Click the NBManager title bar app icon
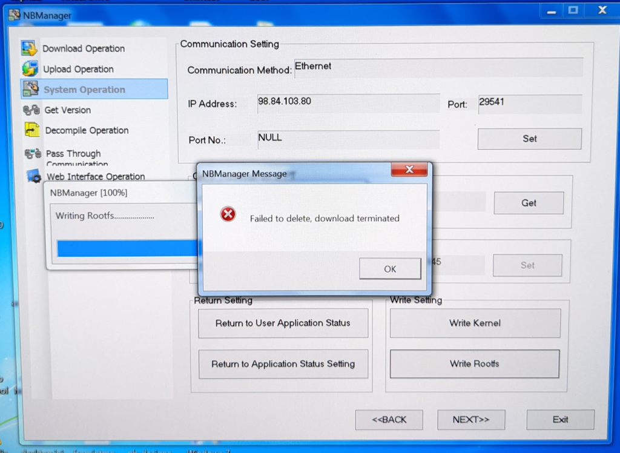 point(15,15)
